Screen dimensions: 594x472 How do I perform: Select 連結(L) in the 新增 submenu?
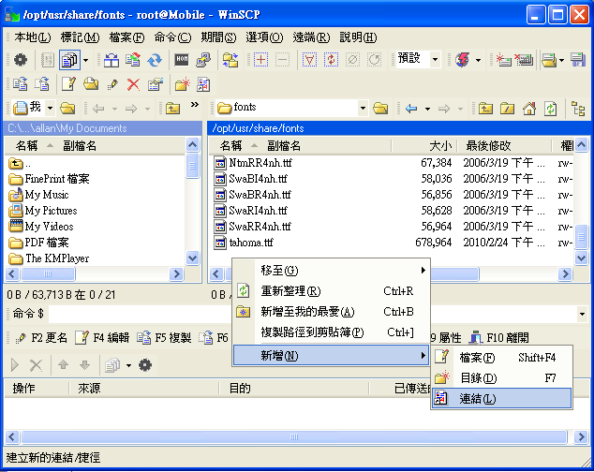coord(502,399)
